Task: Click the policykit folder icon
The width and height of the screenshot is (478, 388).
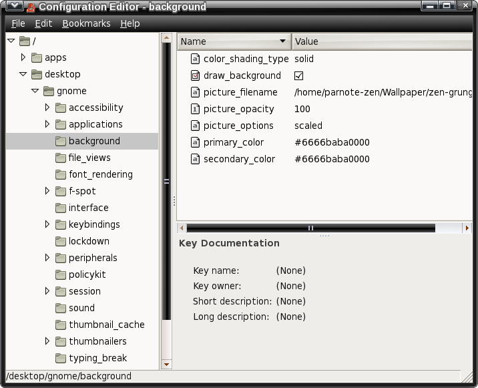Action: click(x=61, y=274)
